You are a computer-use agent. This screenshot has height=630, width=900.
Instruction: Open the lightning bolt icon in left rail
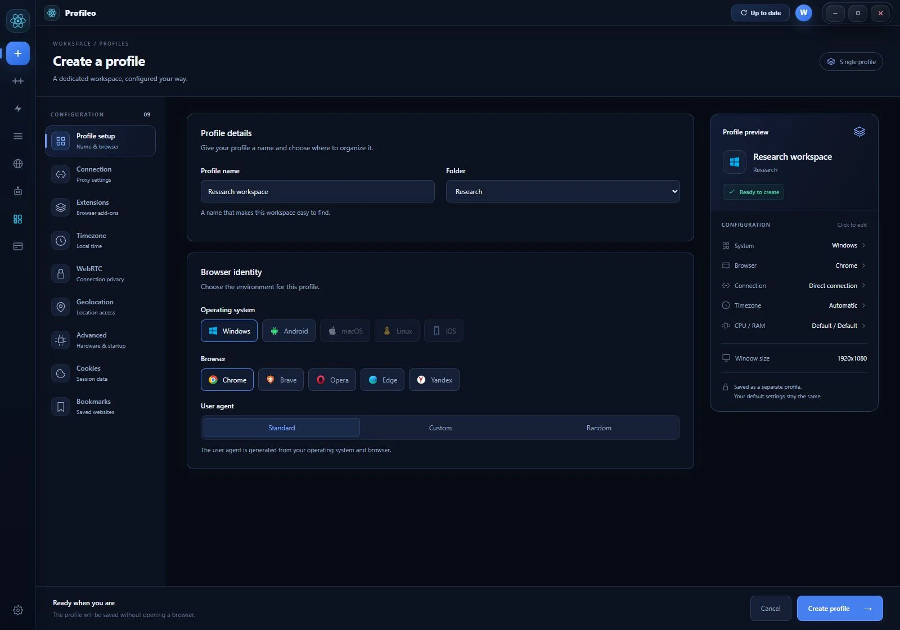click(x=18, y=109)
